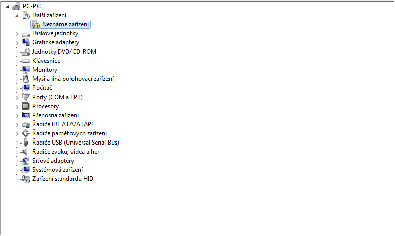Click the Síťové adaptéry network icon
This screenshot has width=395, height=236.
click(x=26, y=161)
